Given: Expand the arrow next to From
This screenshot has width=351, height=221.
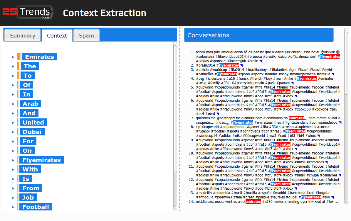Looking at the screenshot, I should 13,188.
